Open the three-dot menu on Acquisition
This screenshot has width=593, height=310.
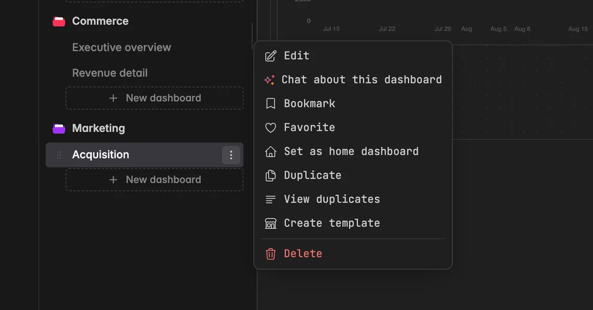click(231, 155)
